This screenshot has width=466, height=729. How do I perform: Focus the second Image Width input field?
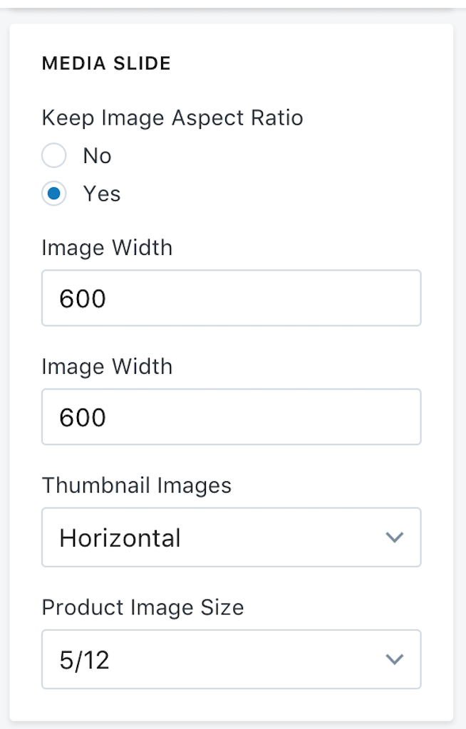coord(231,416)
